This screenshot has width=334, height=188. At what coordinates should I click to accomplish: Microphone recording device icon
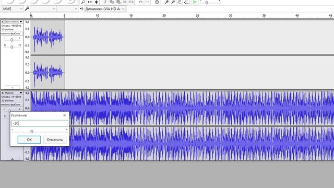[x=27, y=9]
